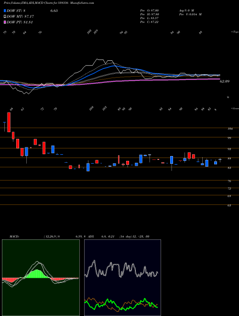Click the 6.65 value beside DOW ST
Screen dimensions: 239x316
coord(54,11)
